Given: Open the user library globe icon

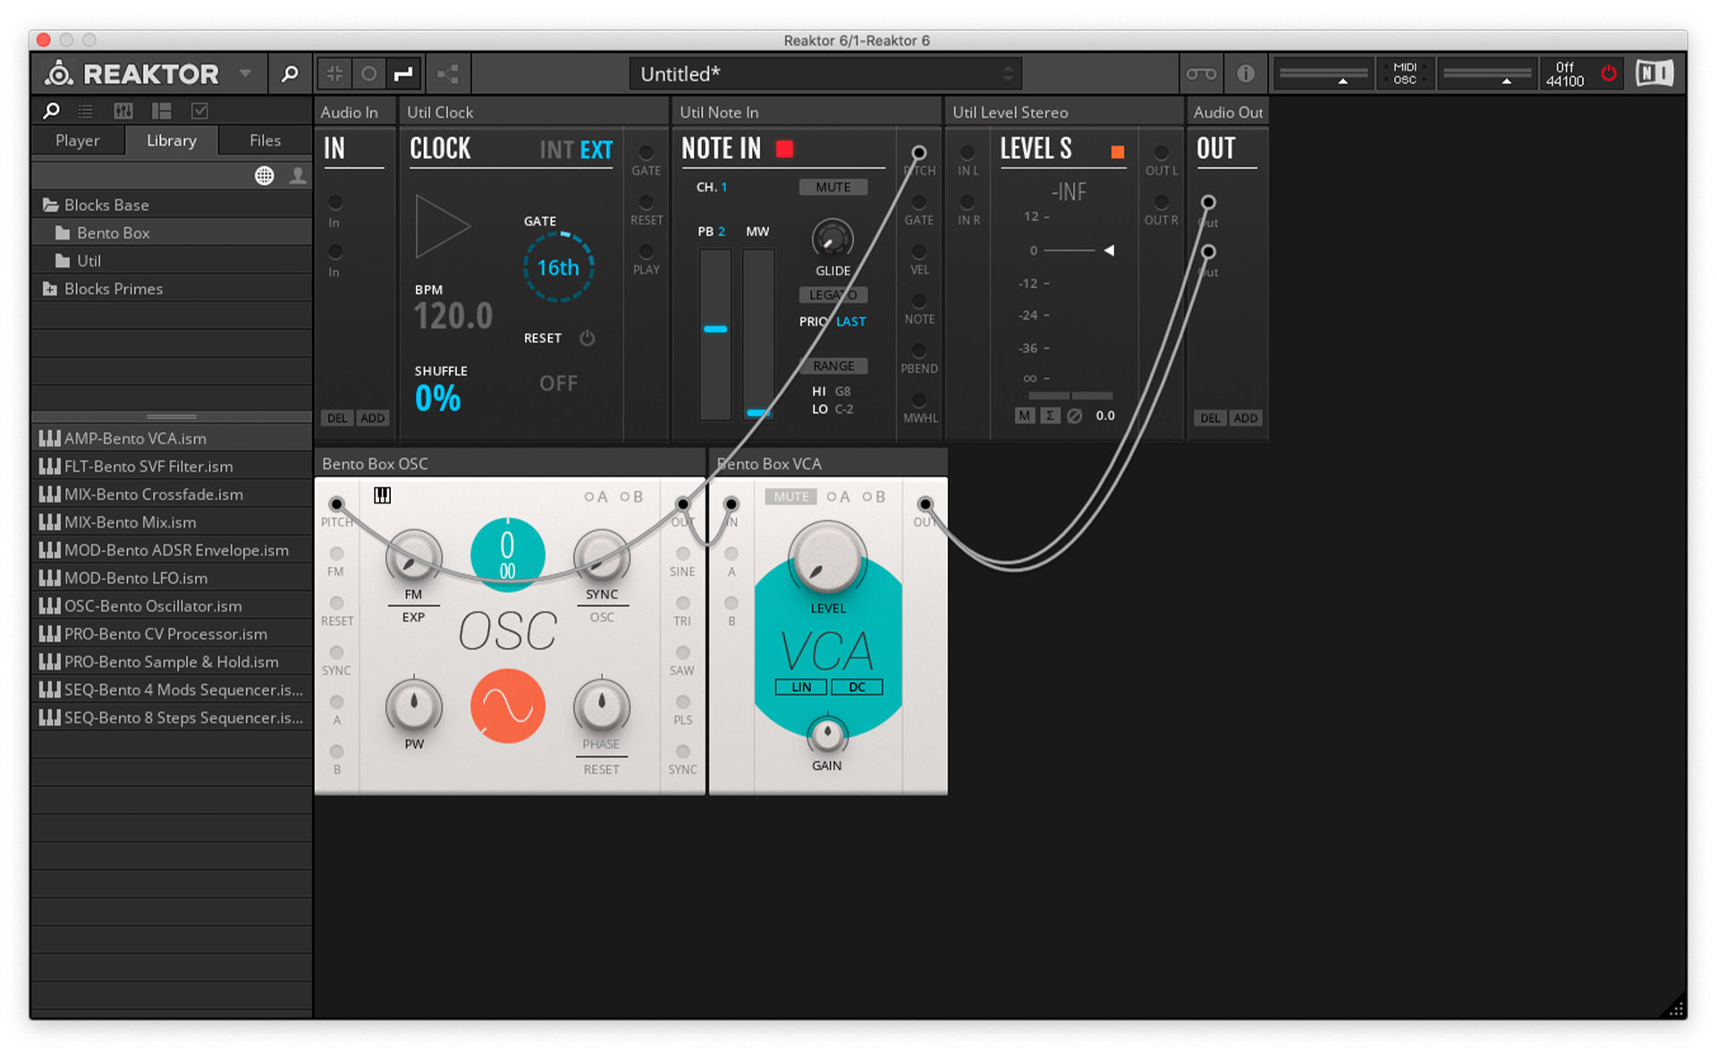Looking at the screenshot, I should [x=265, y=175].
